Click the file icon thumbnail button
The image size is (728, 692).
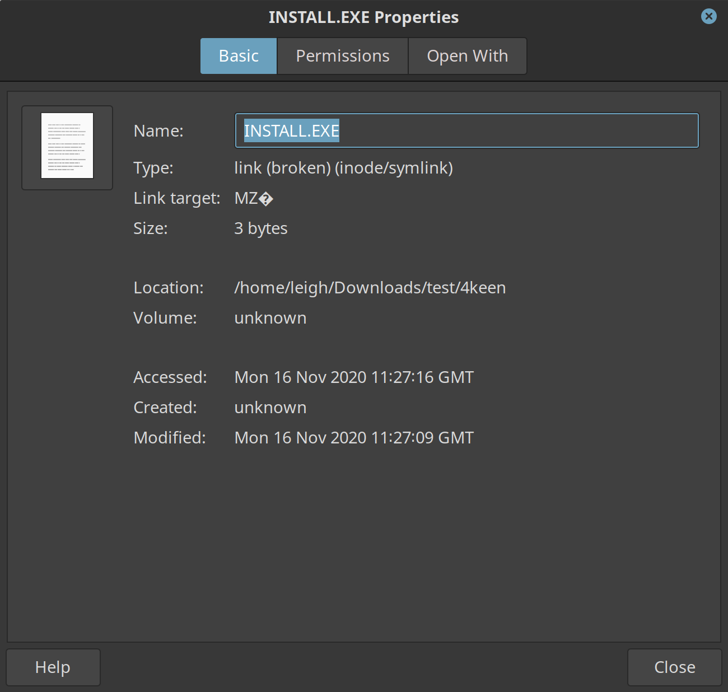point(67,148)
